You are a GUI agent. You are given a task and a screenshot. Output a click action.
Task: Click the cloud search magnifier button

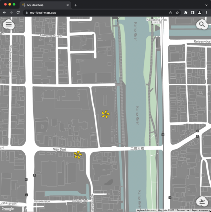click(202, 24)
